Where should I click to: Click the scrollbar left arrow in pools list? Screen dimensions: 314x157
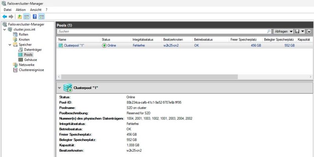click(x=59, y=77)
